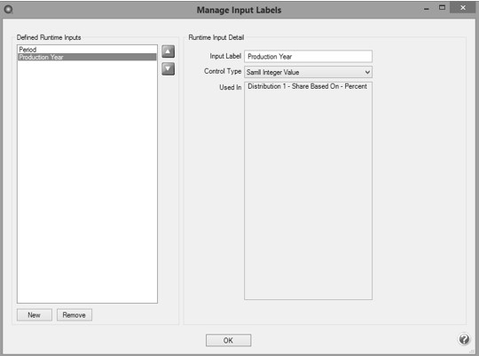Click into the Input Label text field
This screenshot has height=356, width=479.
click(308, 56)
